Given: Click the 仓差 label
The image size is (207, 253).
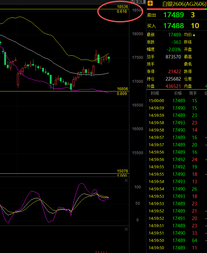Looking at the screenshot, I should tap(188, 79).
